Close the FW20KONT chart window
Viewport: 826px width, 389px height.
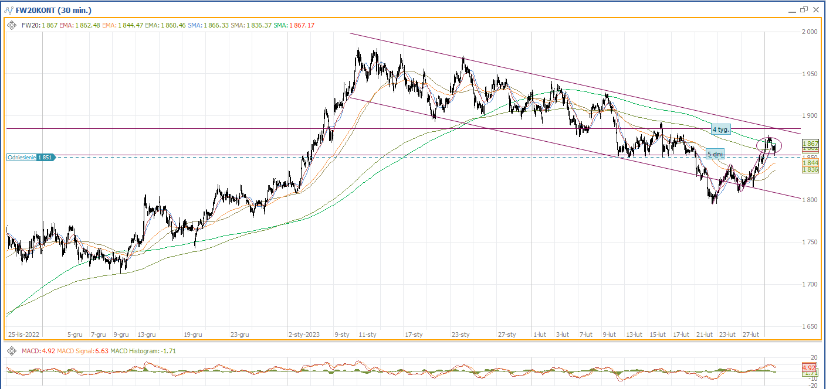coord(815,10)
